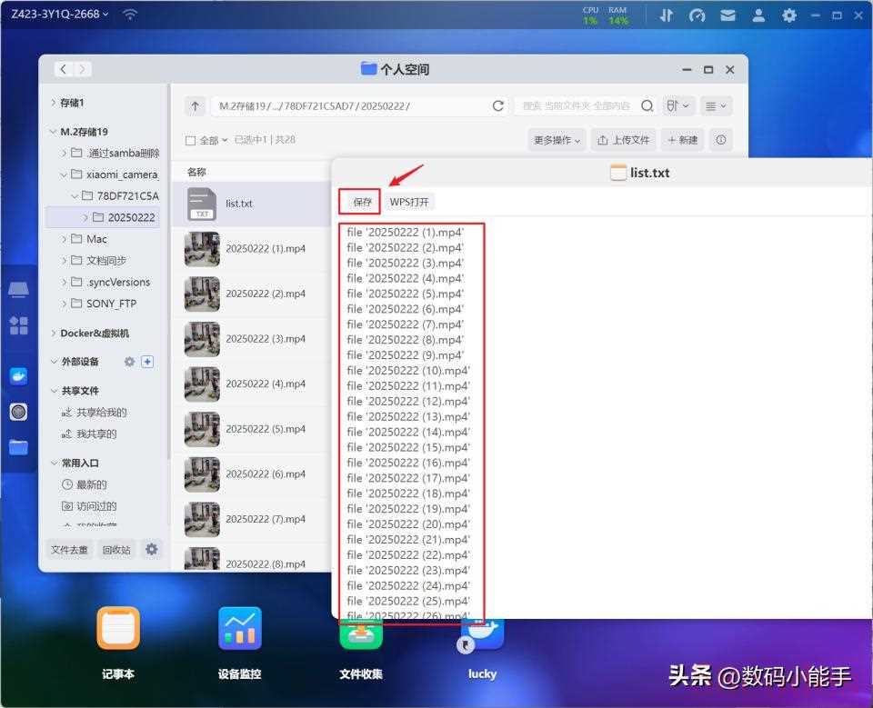873x708 pixels.
Task: Open the messages envelope icon in the top bar
Action: 727,15
